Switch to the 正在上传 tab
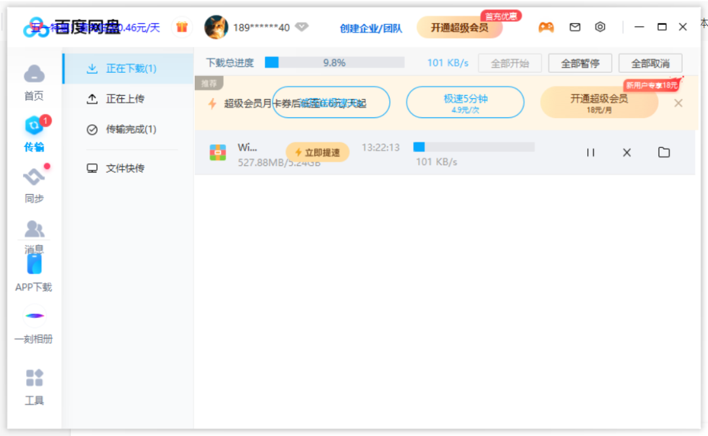Image resolution: width=708 pixels, height=436 pixels. (125, 99)
